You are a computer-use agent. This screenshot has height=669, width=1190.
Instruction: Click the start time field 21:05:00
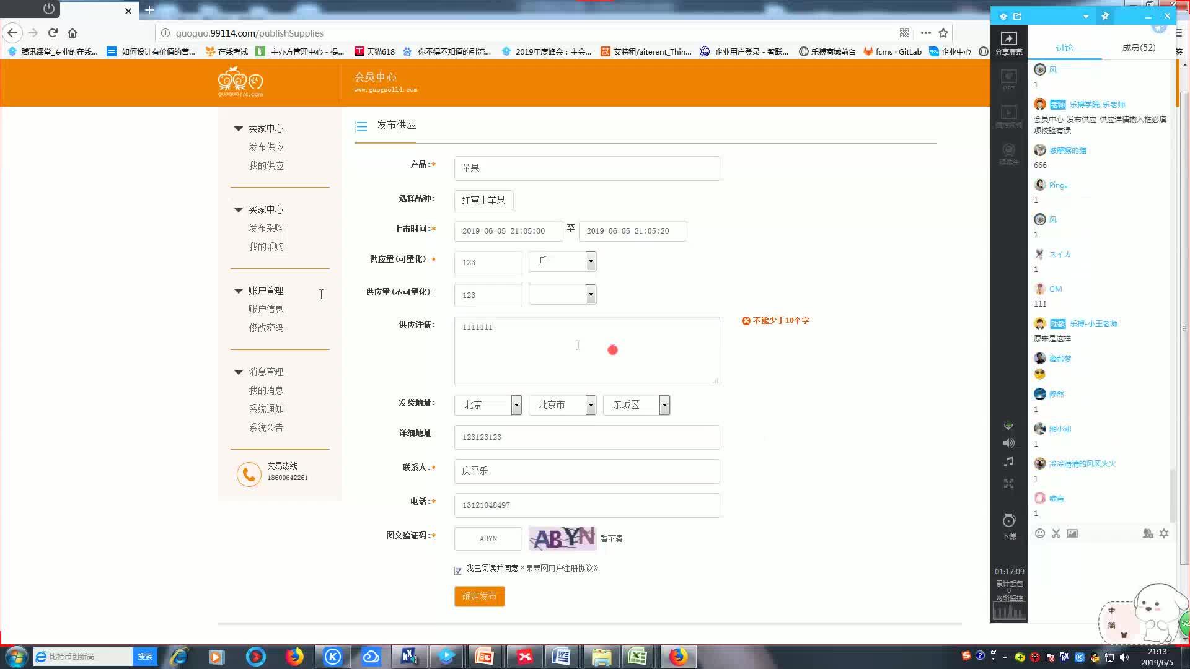(508, 231)
